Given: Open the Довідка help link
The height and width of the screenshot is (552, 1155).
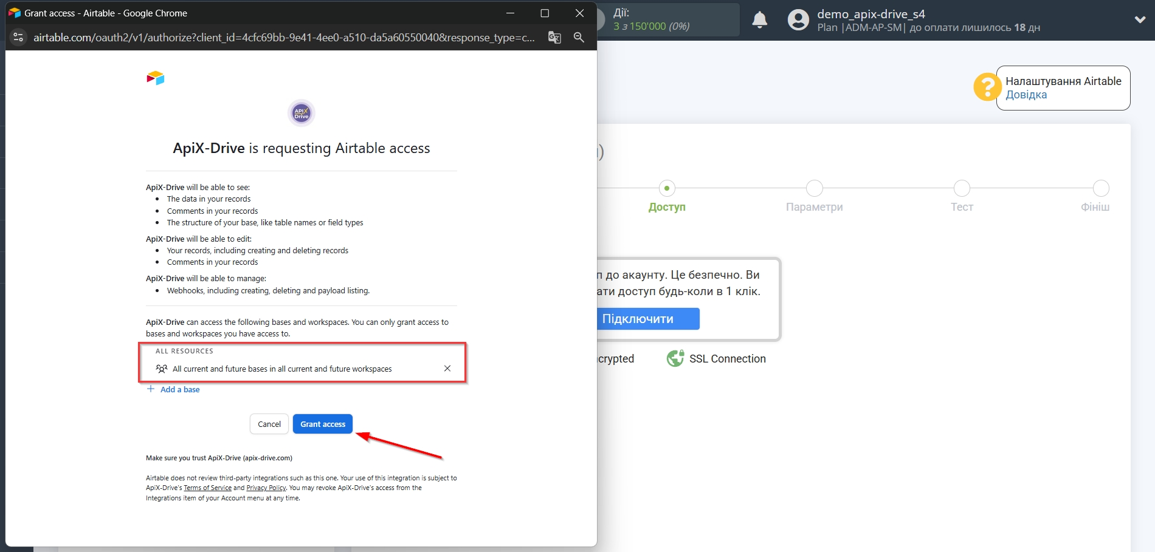Looking at the screenshot, I should (1026, 95).
